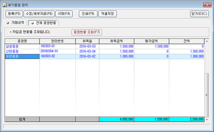Image resolution: width=214 pixels, height=132 pixels.
Task: Click the vertical scrollbar thumb
Action: tap(207, 95)
